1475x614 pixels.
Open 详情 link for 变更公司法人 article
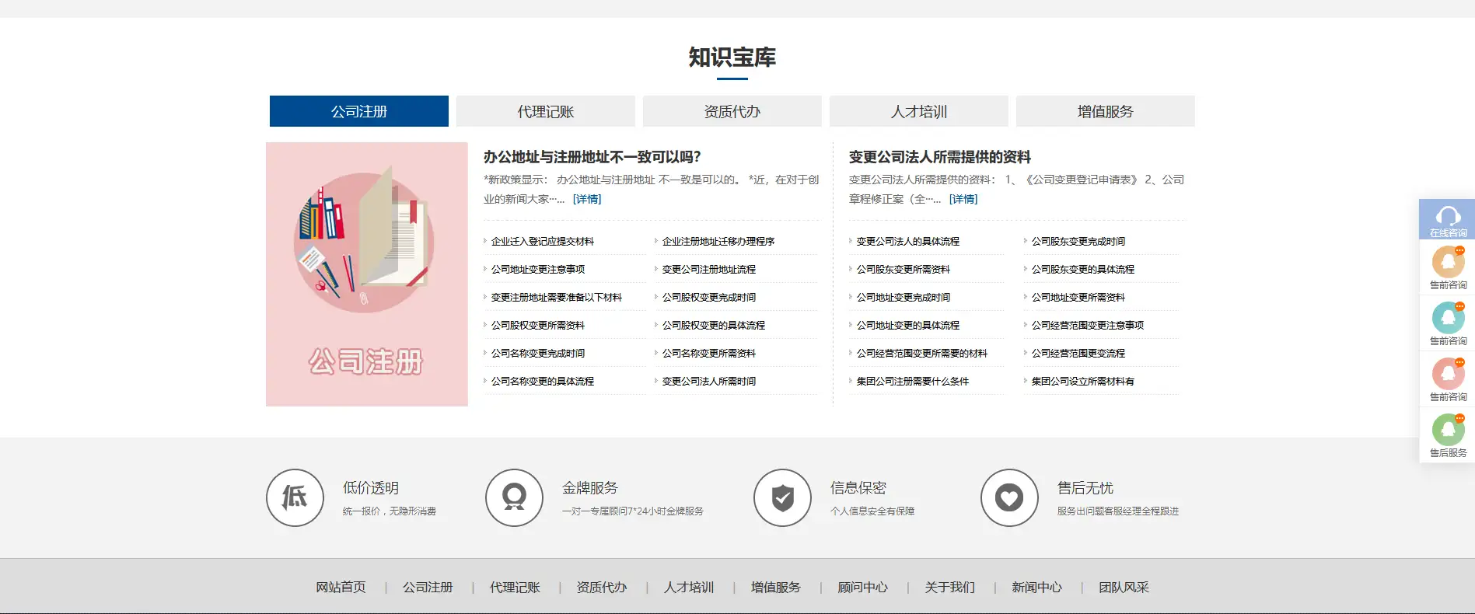coord(963,199)
